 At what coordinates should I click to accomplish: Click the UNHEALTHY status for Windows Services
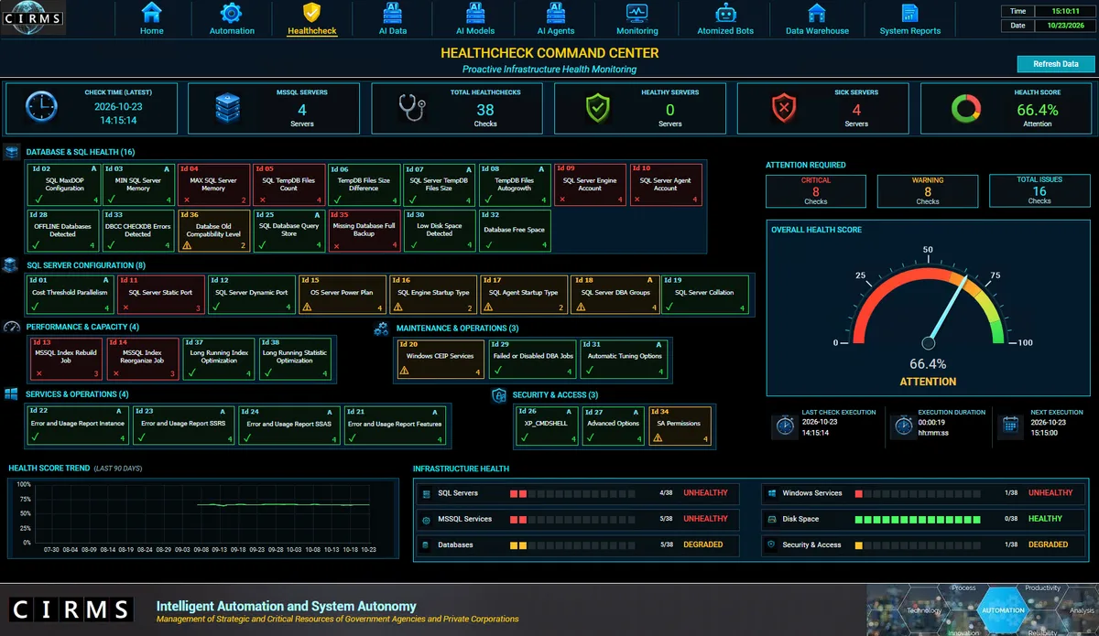[x=1050, y=493]
